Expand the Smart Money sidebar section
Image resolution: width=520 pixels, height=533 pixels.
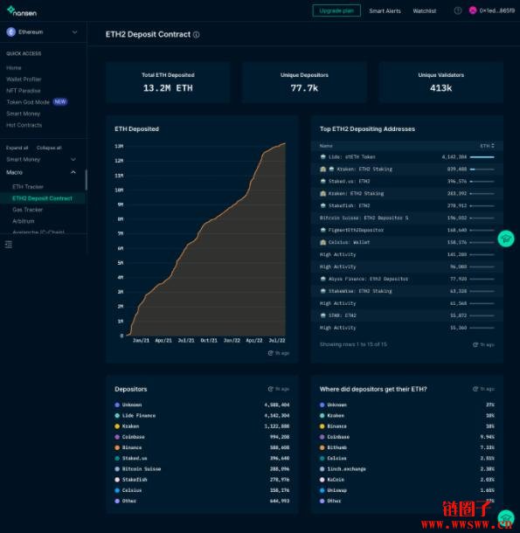(x=73, y=159)
